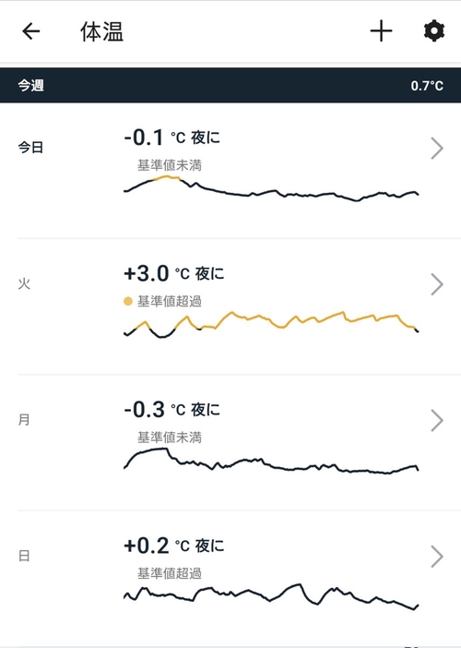Viewport: 461px width, 648px height.
Task: Open Tuesday's orange temperature graph
Action: (x=271, y=325)
